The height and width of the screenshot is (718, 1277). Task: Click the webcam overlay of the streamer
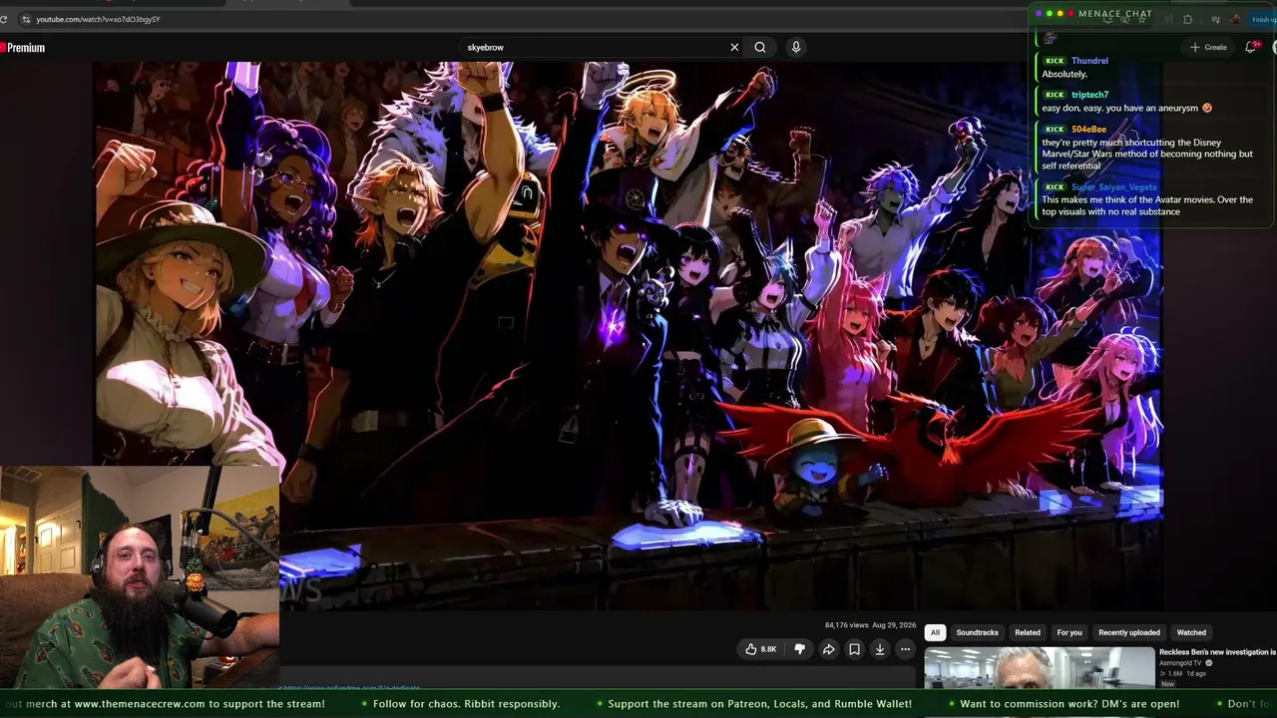click(140, 577)
